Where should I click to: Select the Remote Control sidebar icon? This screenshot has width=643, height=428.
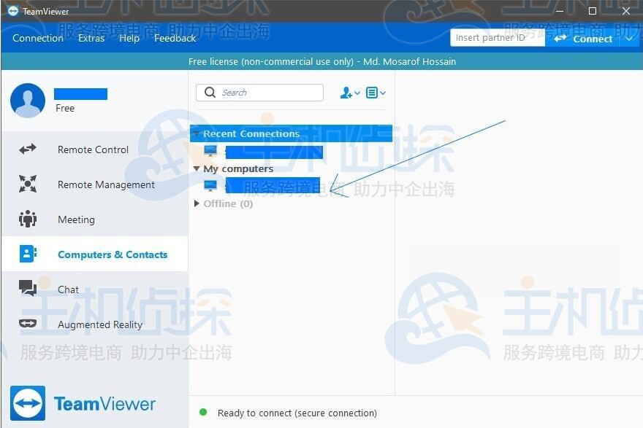28,149
